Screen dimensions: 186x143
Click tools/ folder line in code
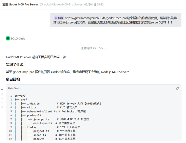tap(32, 127)
